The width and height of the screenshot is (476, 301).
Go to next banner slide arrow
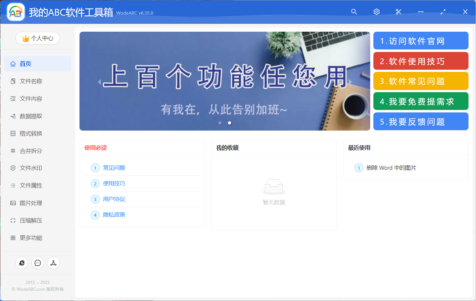(x=350, y=82)
